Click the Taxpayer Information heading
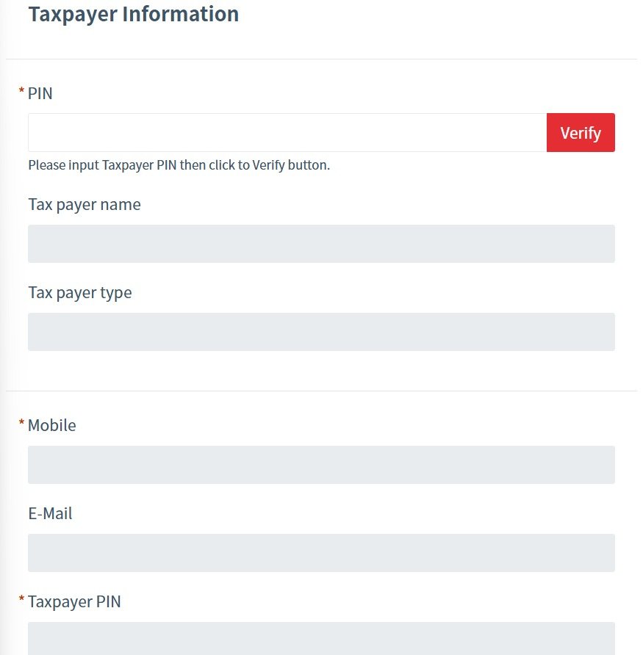 coord(133,14)
